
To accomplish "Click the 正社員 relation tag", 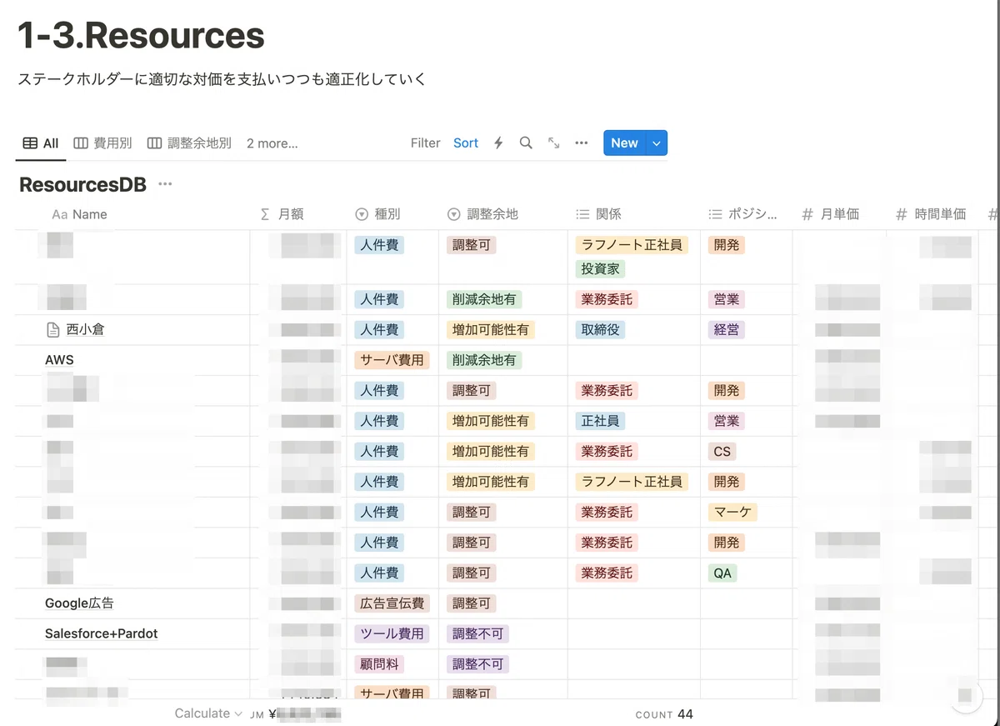I will pos(600,421).
